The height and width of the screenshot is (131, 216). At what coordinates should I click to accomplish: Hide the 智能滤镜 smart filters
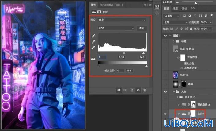[x=178, y=57]
